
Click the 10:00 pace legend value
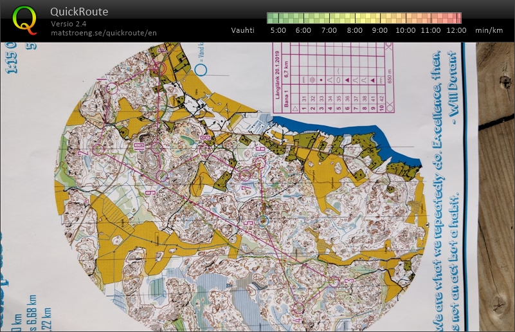[405, 30]
